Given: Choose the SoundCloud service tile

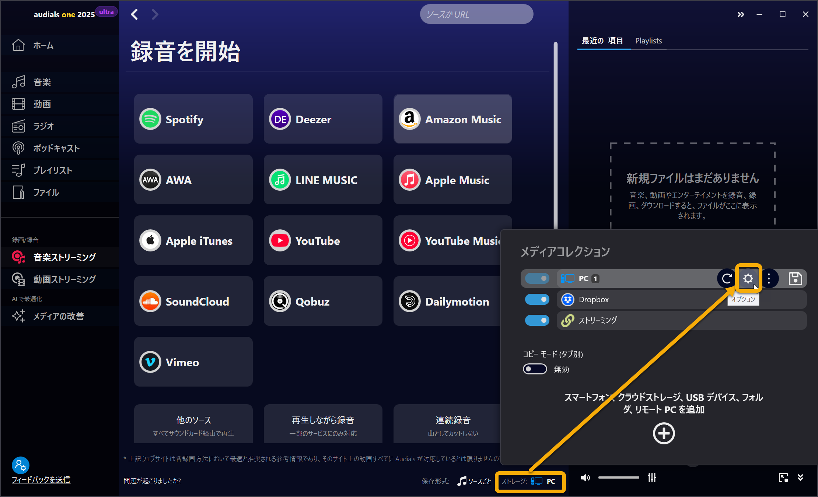Looking at the screenshot, I should tap(193, 301).
